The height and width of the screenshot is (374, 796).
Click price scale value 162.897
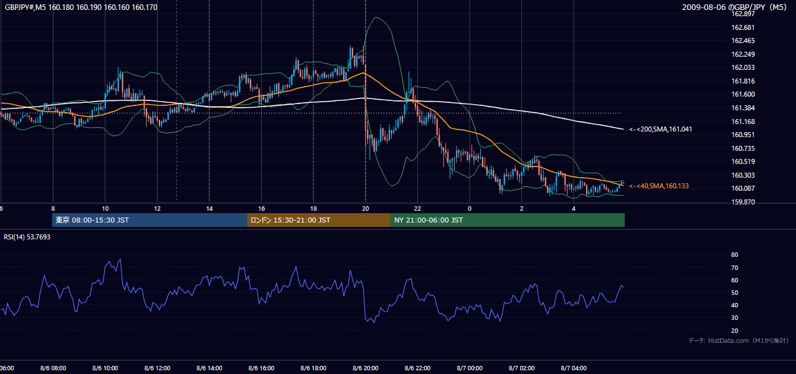tap(742, 14)
